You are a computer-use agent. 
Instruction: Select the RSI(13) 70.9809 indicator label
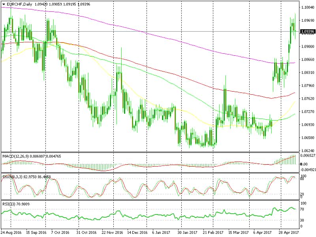coord(16,204)
